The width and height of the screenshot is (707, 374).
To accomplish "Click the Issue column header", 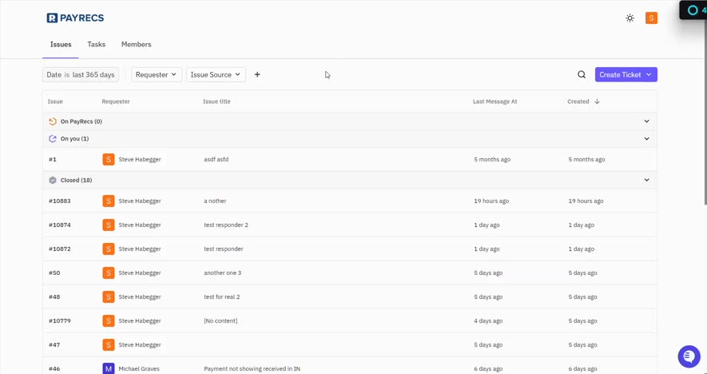I will point(55,101).
